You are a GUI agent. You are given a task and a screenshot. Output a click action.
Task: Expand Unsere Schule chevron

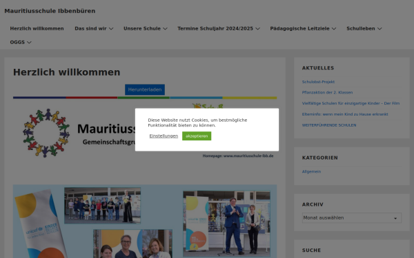coord(166,28)
